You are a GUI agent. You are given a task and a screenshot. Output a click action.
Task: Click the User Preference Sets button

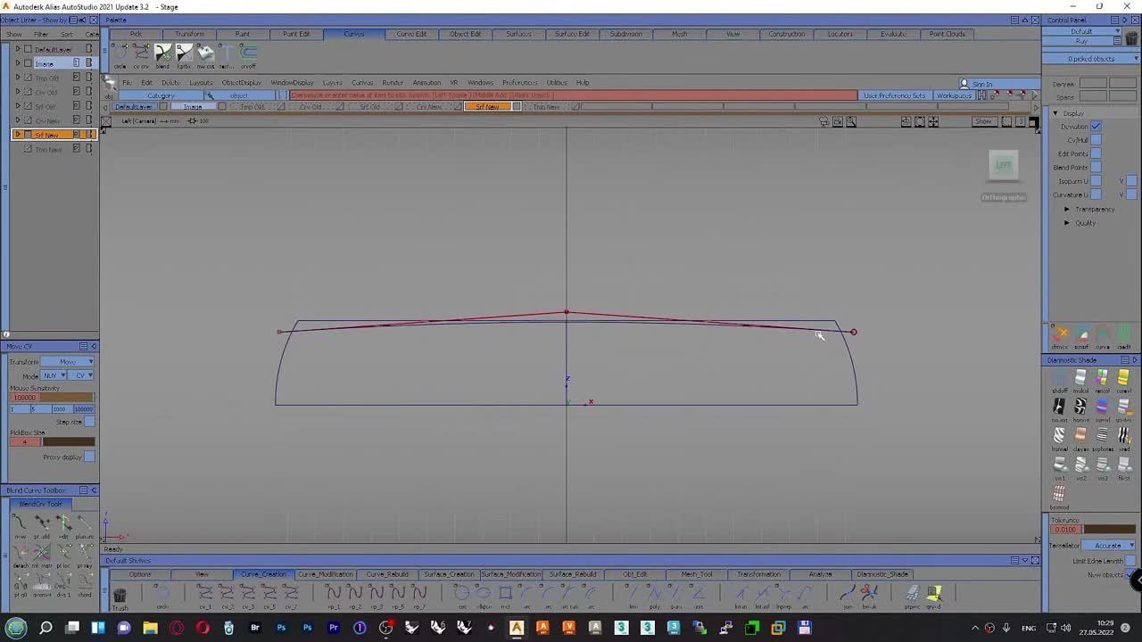pyautogui.click(x=894, y=95)
